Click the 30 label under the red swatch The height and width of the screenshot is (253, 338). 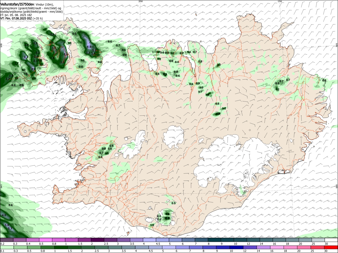pos(326,251)
